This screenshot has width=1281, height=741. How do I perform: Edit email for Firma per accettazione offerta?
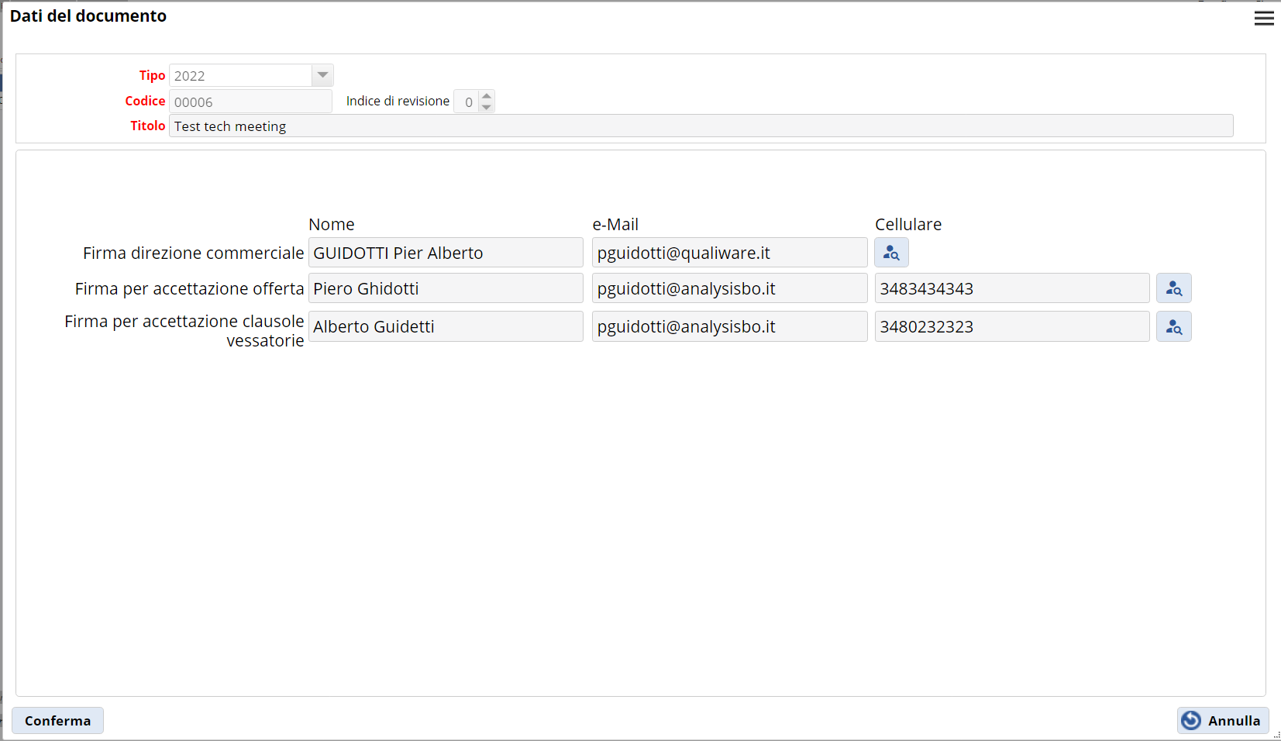tap(729, 288)
